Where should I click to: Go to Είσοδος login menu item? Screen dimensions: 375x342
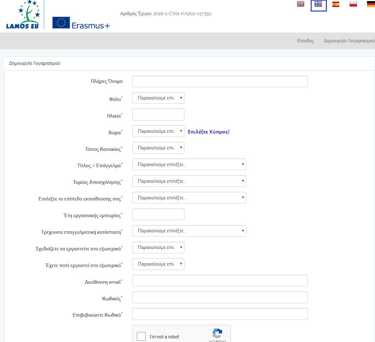(306, 41)
